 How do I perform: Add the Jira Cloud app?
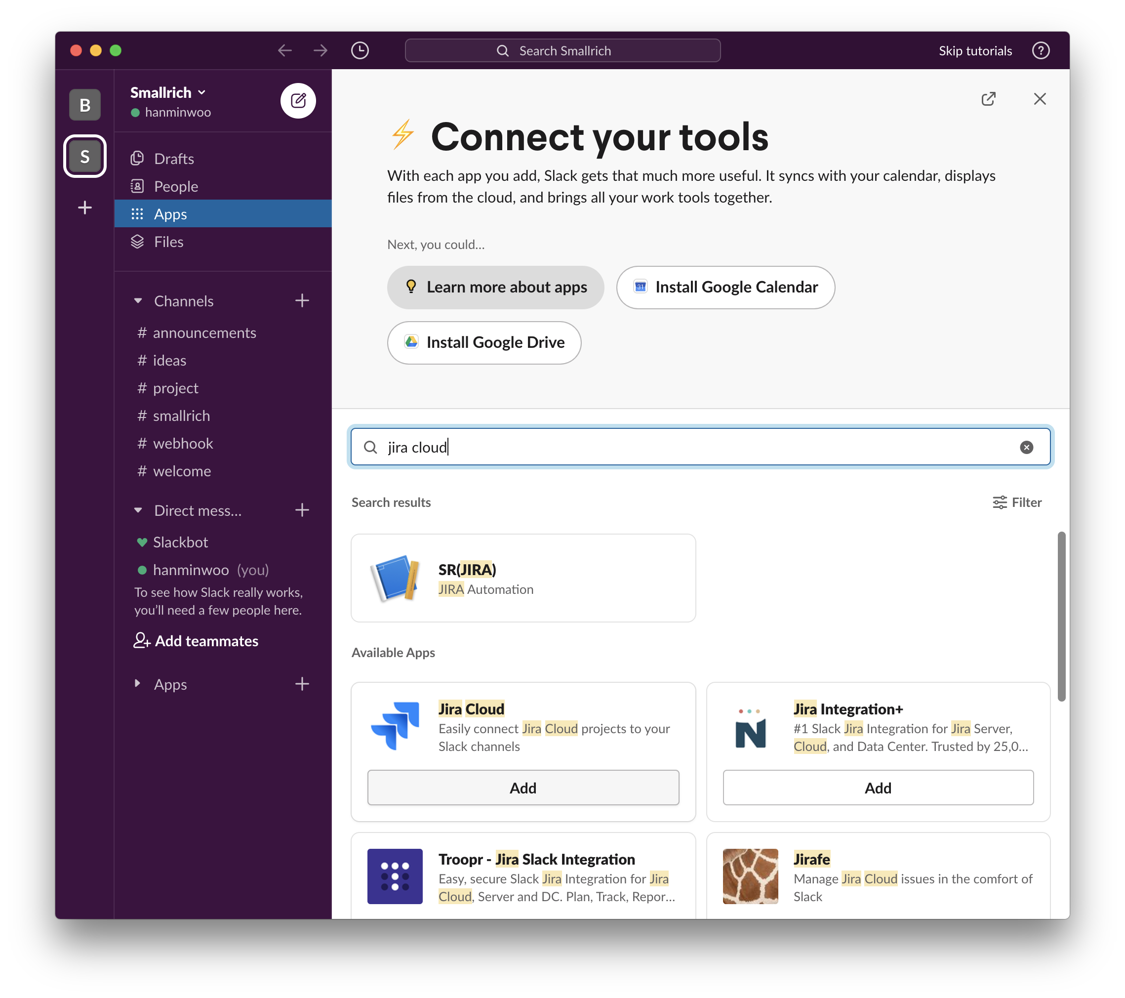522,788
